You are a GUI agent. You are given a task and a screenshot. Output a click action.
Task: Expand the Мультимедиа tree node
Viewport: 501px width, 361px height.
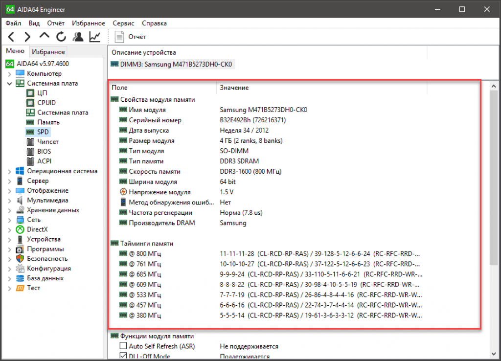point(9,201)
